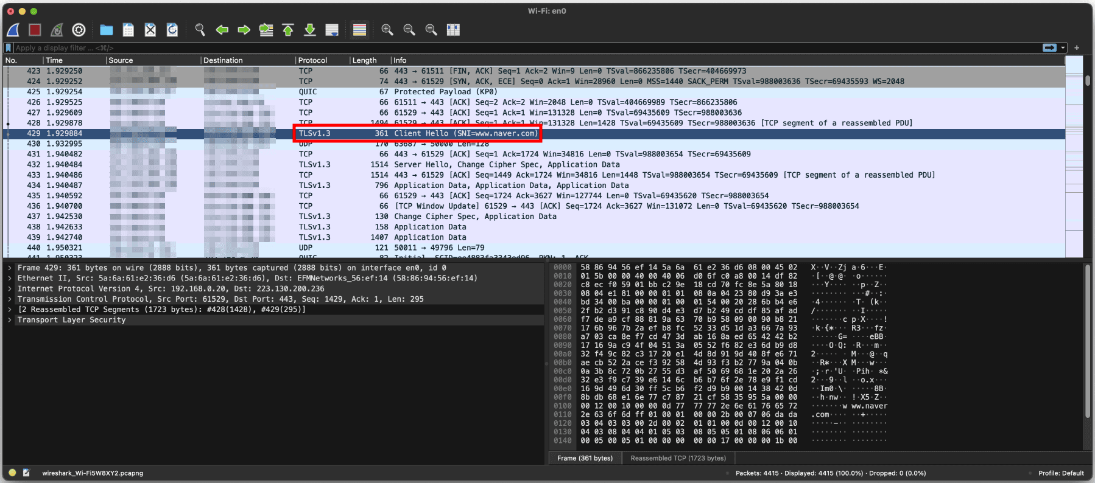The height and width of the screenshot is (483, 1095).
Task: Expand the Transport Layer Security section
Action: [x=10, y=320]
